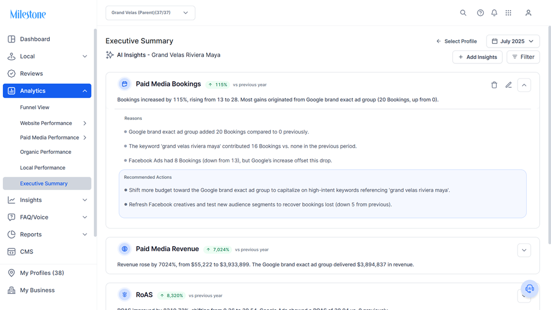The width and height of the screenshot is (551, 310).
Task: Edit Paid Media Bookings with the pencil icon
Action: click(x=509, y=85)
